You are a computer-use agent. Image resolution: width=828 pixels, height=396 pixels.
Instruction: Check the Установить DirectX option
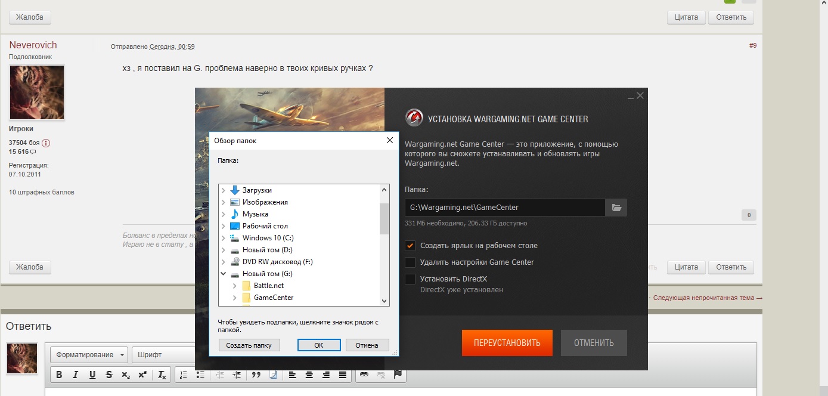[x=410, y=279]
